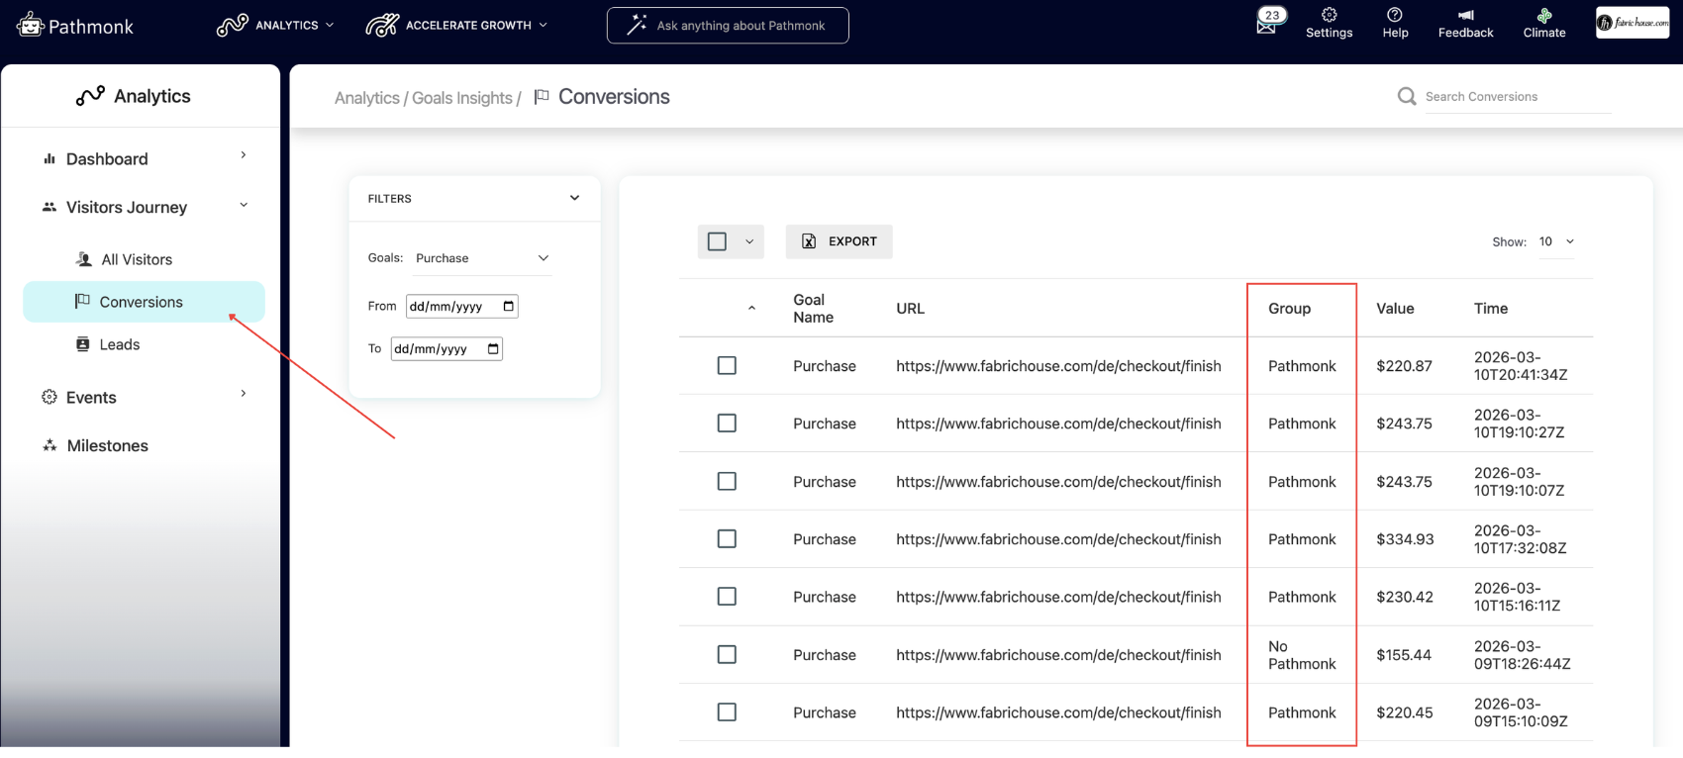Focus the Search Conversions field
The image size is (1683, 758).
pyautogui.click(x=1518, y=97)
